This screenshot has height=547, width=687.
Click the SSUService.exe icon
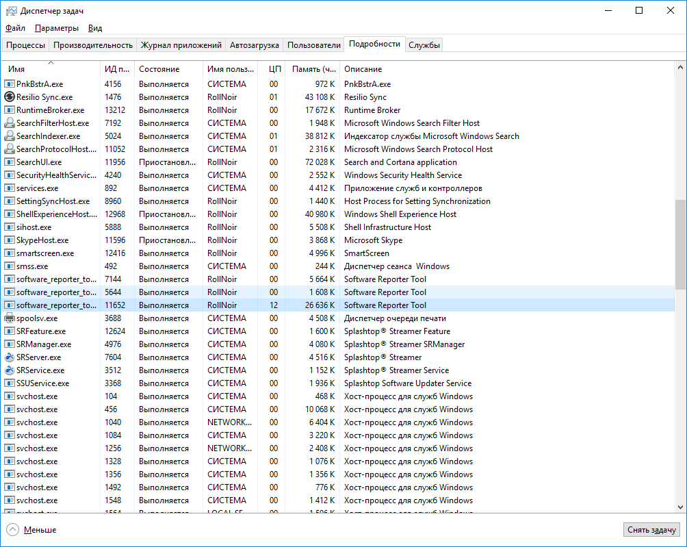point(9,383)
